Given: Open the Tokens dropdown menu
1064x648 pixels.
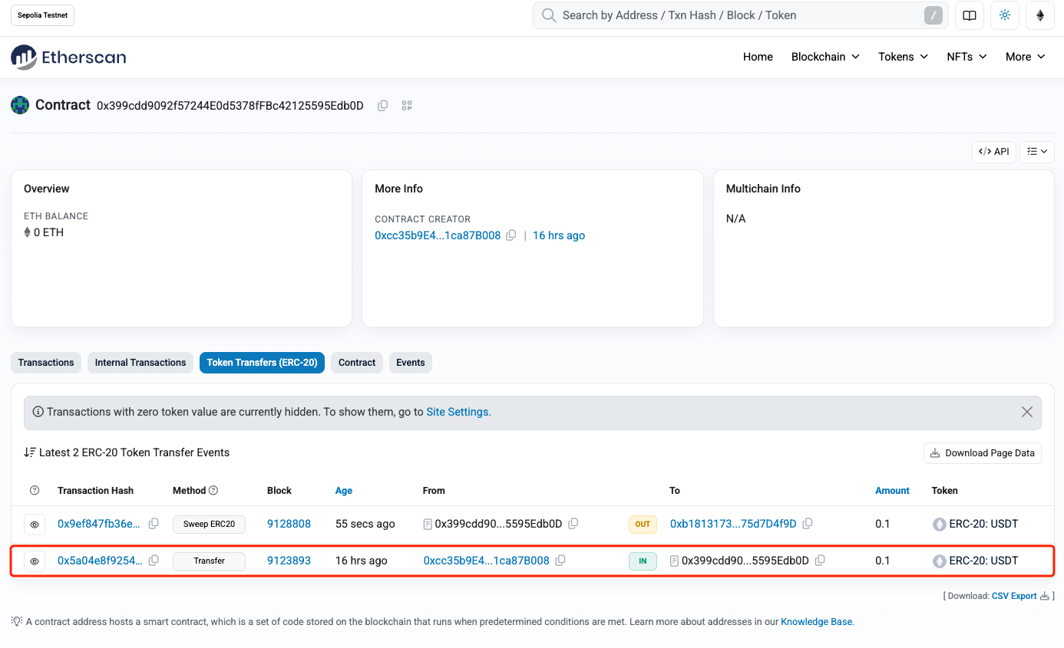Looking at the screenshot, I should 904,57.
